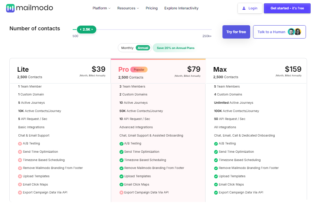Switch billing to Monthly
The image size is (320, 210).
[127, 48]
